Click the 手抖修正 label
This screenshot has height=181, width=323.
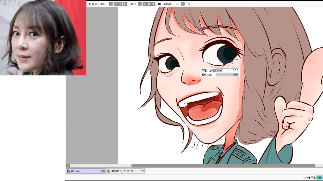tap(169, 4)
